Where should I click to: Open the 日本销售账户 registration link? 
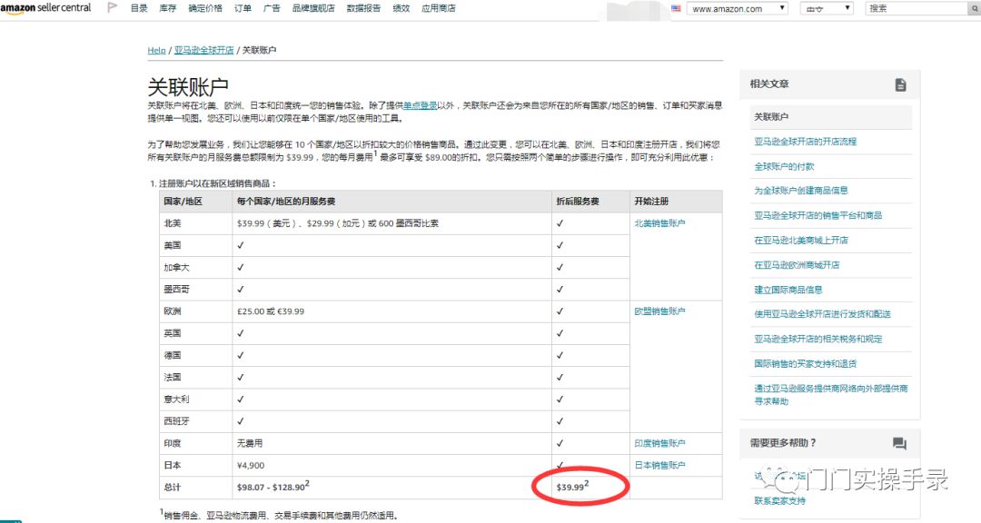click(659, 465)
